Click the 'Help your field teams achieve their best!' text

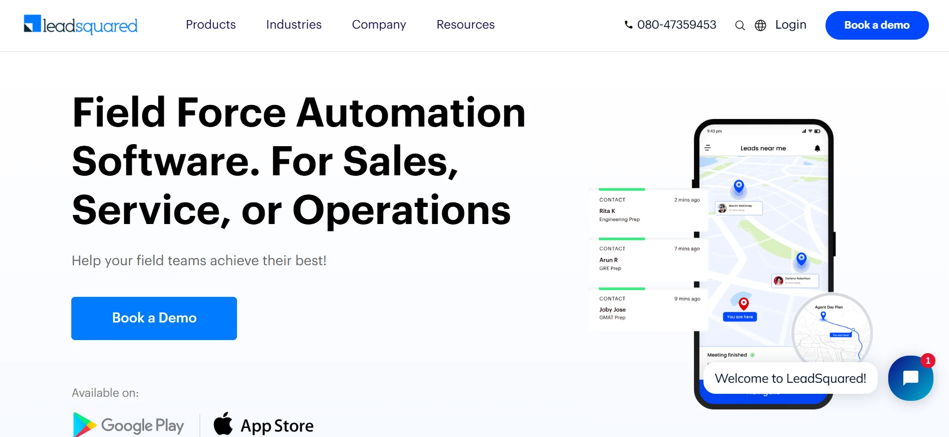click(x=199, y=261)
